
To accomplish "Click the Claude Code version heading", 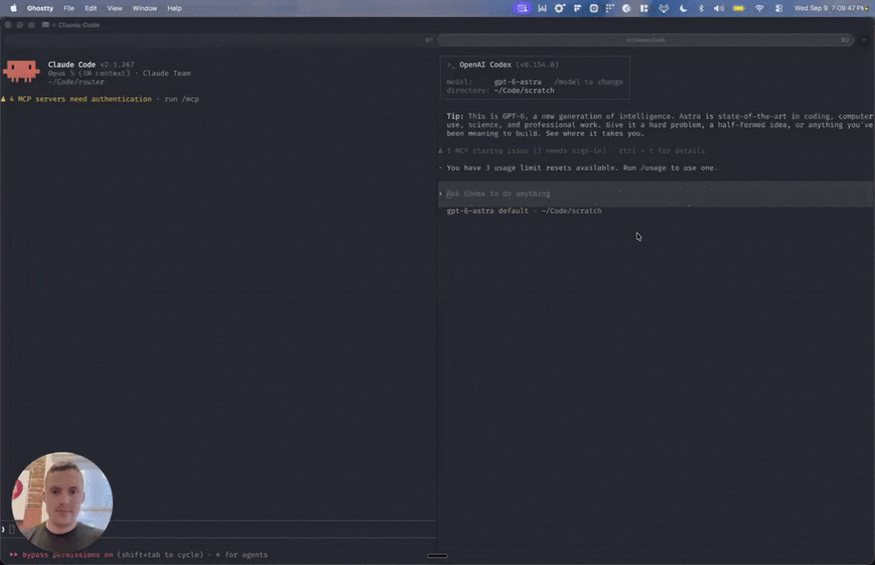I will pyautogui.click(x=91, y=65).
